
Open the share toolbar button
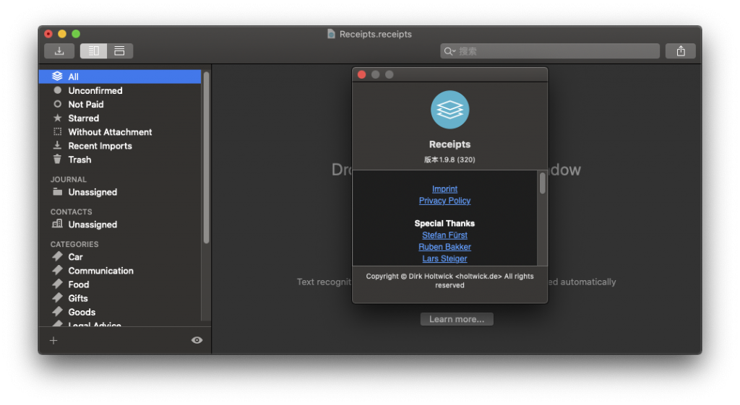[x=681, y=51]
